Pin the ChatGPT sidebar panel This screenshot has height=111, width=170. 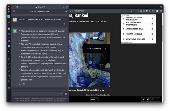pyautogui.click(x=67, y=7)
